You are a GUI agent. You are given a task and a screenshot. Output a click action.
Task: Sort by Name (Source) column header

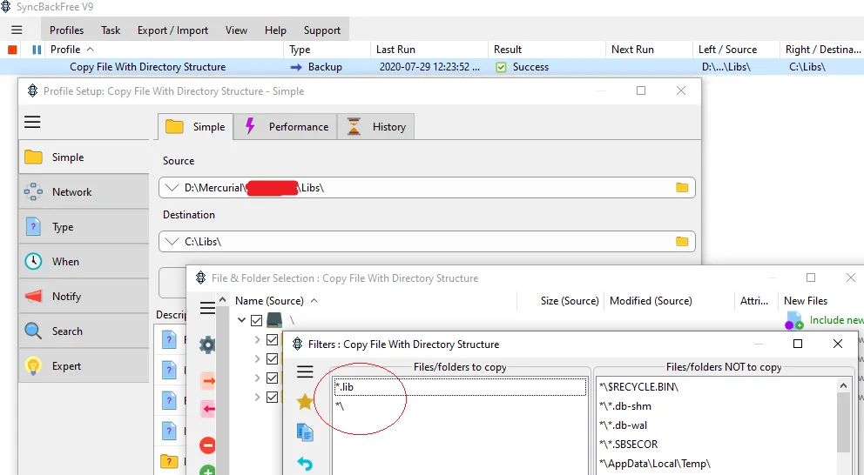[374, 301]
